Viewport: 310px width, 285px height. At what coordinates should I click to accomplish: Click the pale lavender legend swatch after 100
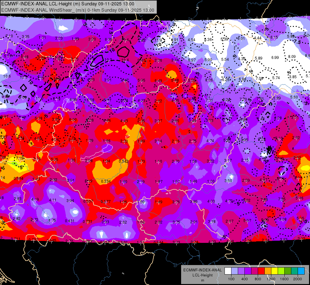point(235,271)
